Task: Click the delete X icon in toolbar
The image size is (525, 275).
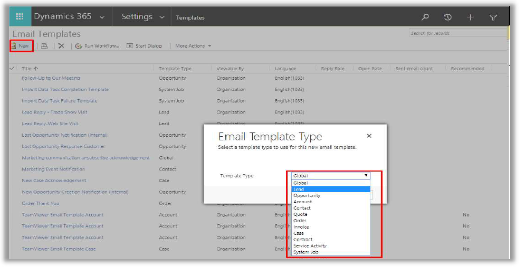Action: [x=61, y=46]
